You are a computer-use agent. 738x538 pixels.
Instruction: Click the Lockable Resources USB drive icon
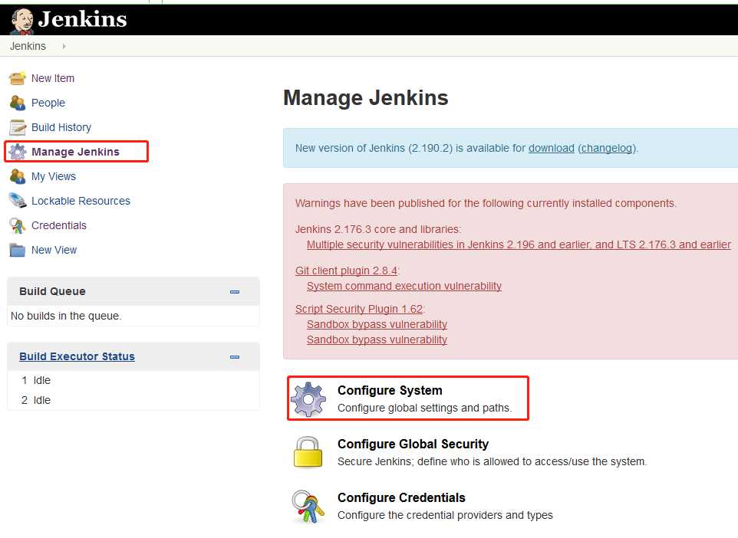[18, 201]
